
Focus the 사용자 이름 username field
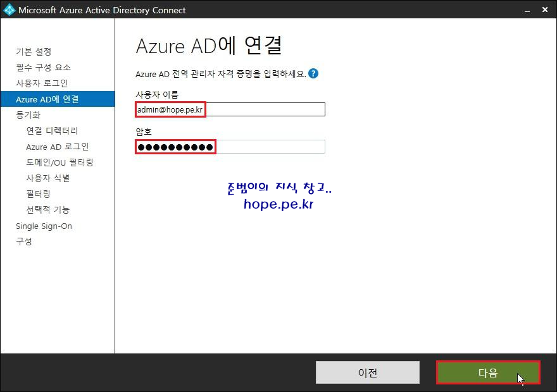point(230,109)
